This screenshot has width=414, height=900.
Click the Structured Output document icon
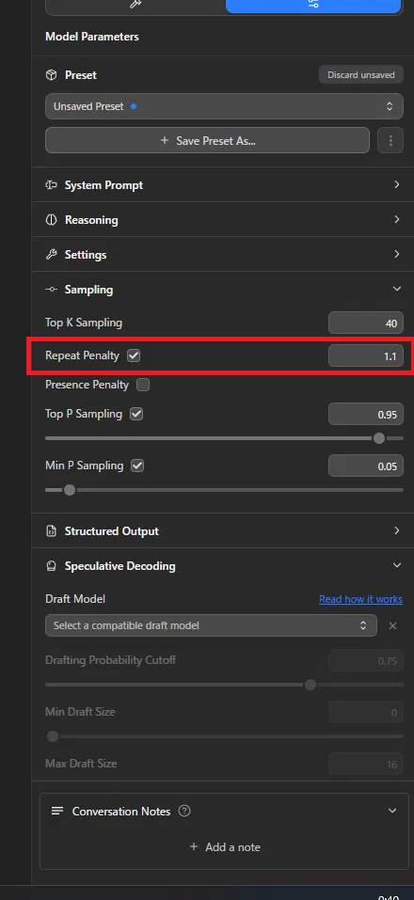click(51, 531)
